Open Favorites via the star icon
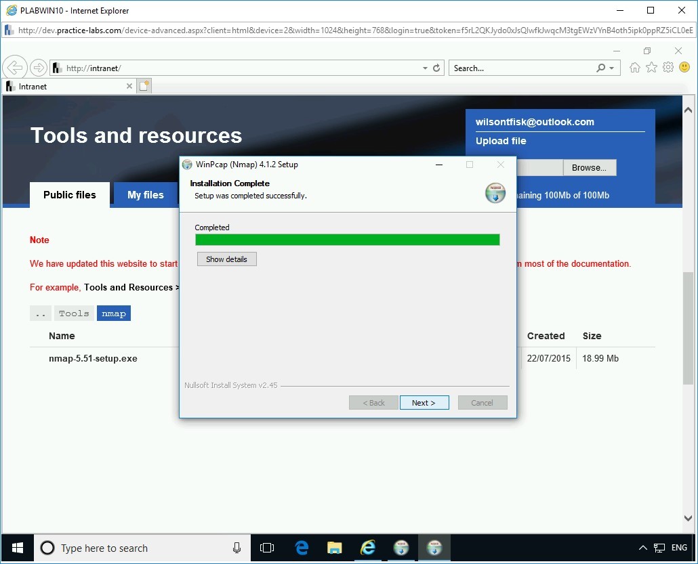This screenshot has width=698, height=564. pyautogui.click(x=651, y=67)
